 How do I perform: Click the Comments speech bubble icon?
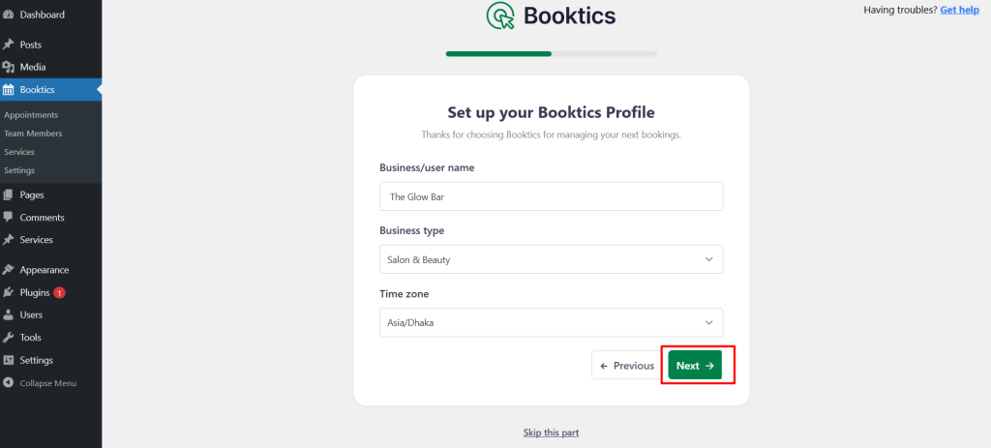point(8,218)
